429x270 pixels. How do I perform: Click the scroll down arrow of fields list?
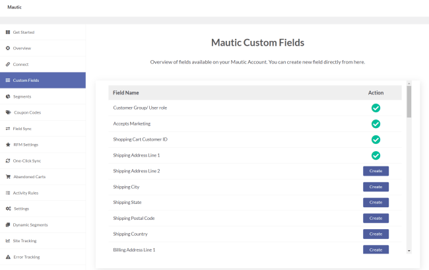(409, 251)
